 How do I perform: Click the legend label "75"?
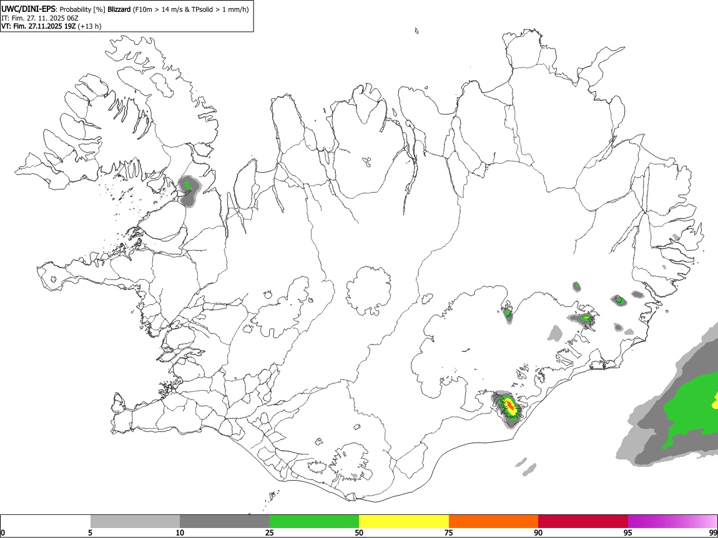449,532
